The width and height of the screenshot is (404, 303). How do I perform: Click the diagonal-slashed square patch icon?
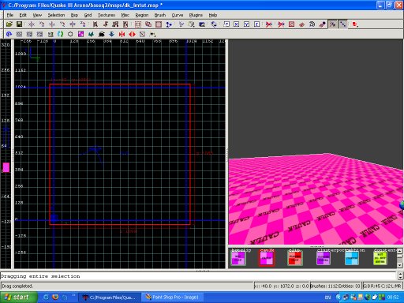point(142,34)
